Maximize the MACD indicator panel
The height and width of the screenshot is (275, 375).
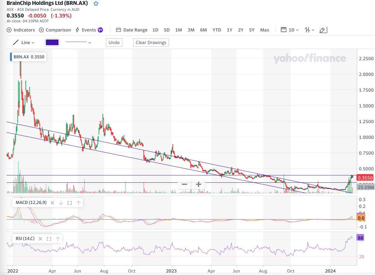click(70, 203)
